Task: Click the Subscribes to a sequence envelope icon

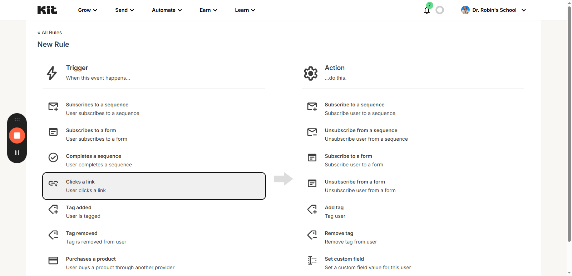Action: pos(53,107)
